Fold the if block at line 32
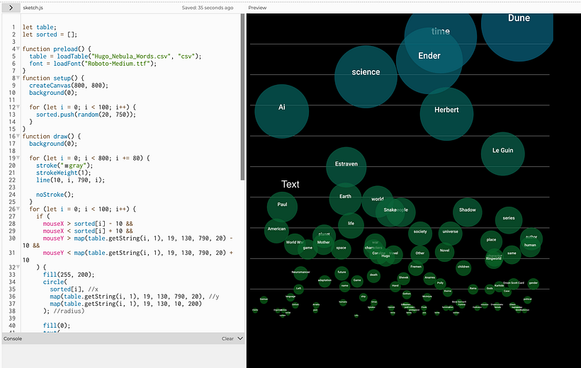 18,268
